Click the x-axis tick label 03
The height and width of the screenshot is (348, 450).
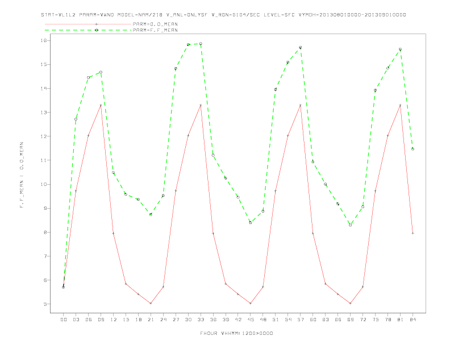pos(76,320)
